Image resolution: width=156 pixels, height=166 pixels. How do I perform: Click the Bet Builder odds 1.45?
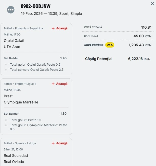(x=63, y=58)
